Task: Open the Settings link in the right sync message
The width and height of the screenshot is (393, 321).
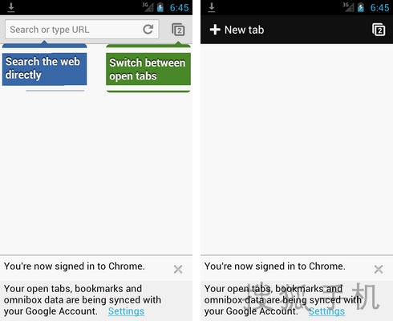Action: [326, 311]
